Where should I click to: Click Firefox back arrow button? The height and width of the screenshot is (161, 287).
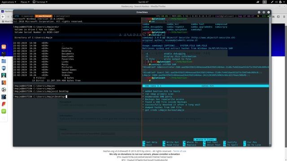3,17
